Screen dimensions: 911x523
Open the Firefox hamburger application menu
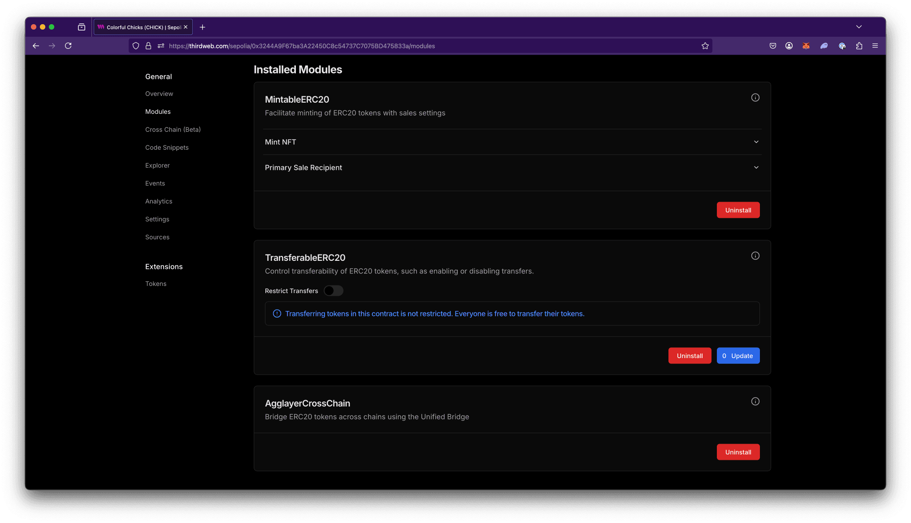click(875, 46)
